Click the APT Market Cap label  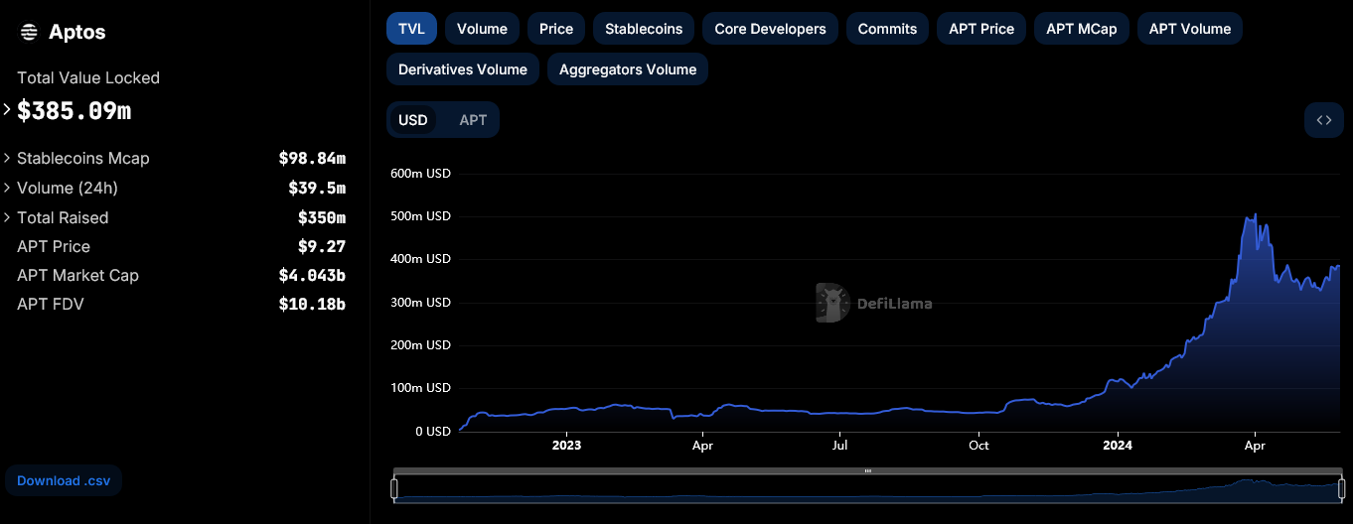point(77,275)
